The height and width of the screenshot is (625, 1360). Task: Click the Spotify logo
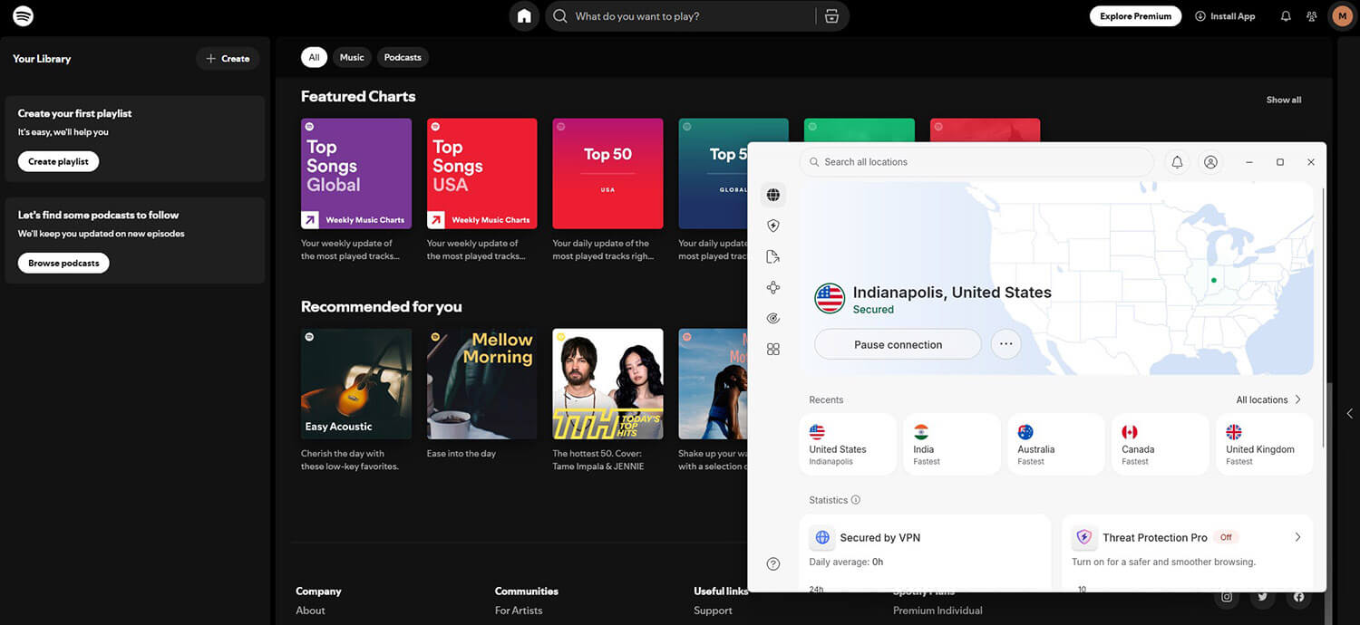coord(24,16)
